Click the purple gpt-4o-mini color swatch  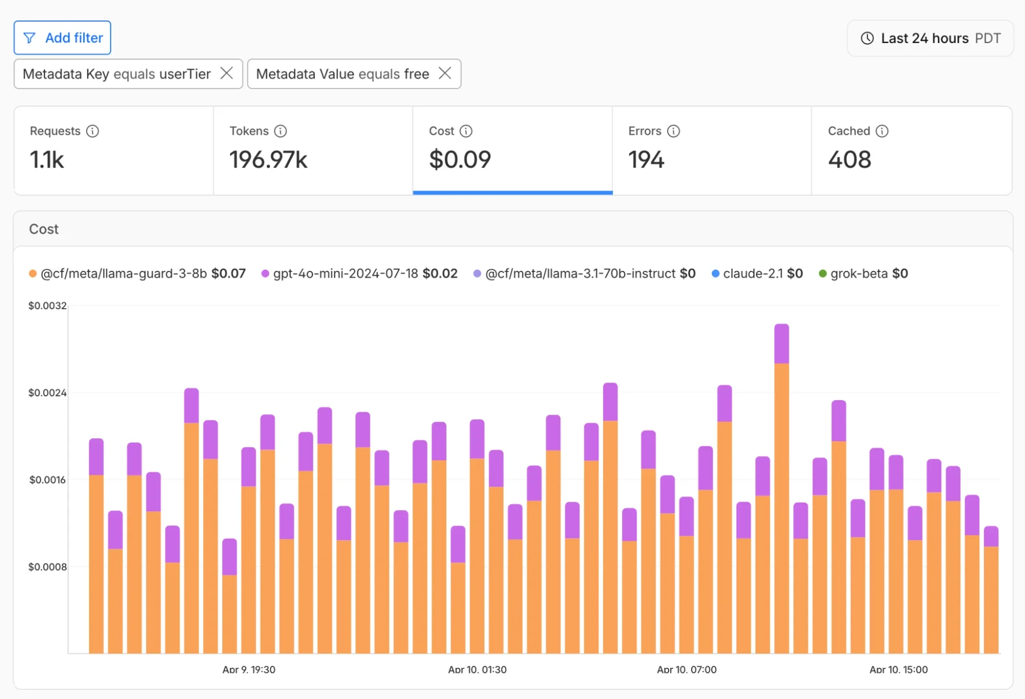pyautogui.click(x=265, y=273)
